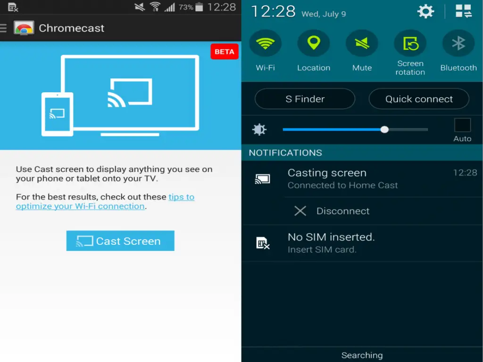Screen dimensions: 483x362
Task: Tap the date Wed, July 9
Action: [324, 14]
